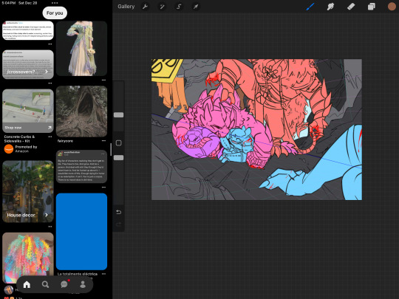
Task: Open Pinterest profile
Action: click(83, 284)
